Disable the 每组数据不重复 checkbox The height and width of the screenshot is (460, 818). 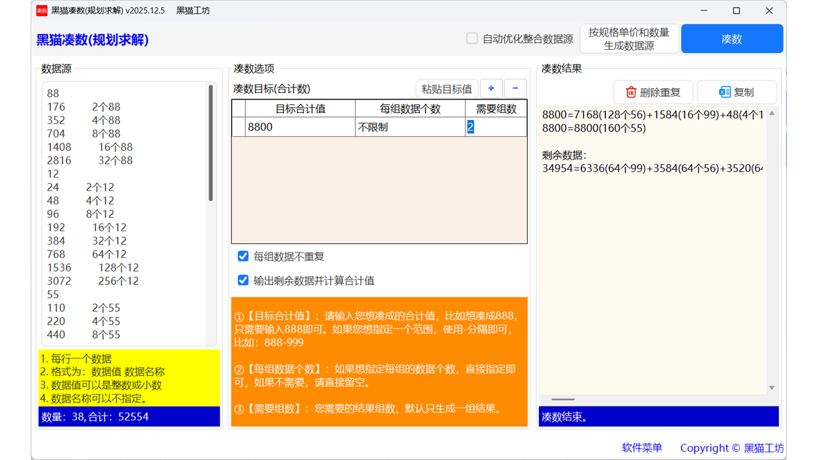[x=243, y=256]
